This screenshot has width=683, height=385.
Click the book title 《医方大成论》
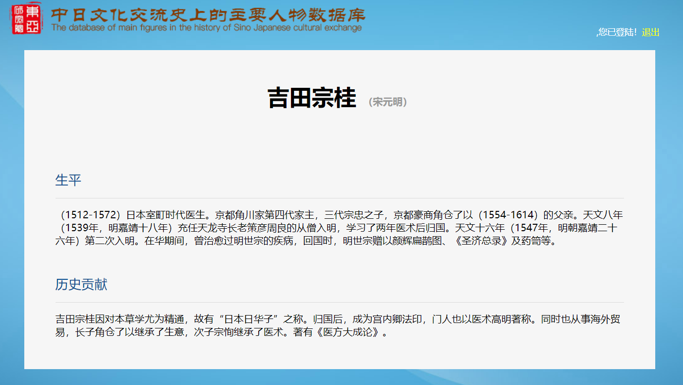(349, 332)
